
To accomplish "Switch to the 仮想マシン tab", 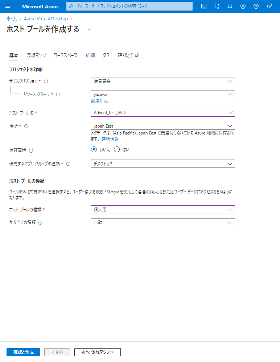I will pos(36,55).
